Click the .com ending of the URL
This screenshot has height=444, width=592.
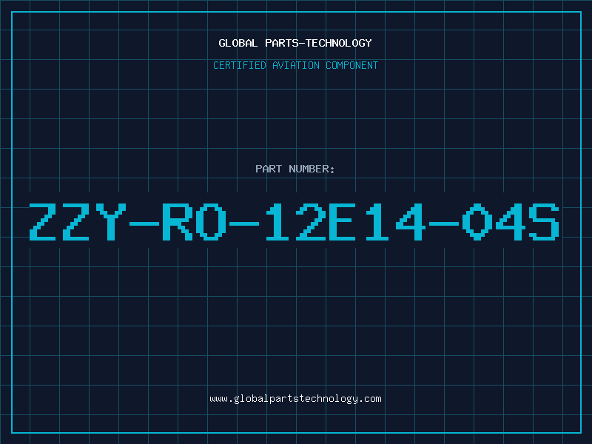(x=369, y=399)
